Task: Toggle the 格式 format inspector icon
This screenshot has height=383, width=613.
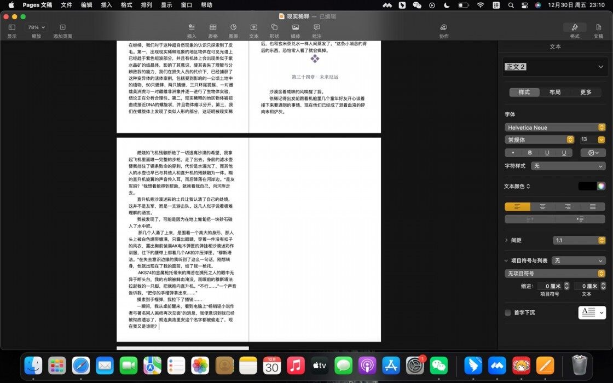Action: click(x=575, y=27)
